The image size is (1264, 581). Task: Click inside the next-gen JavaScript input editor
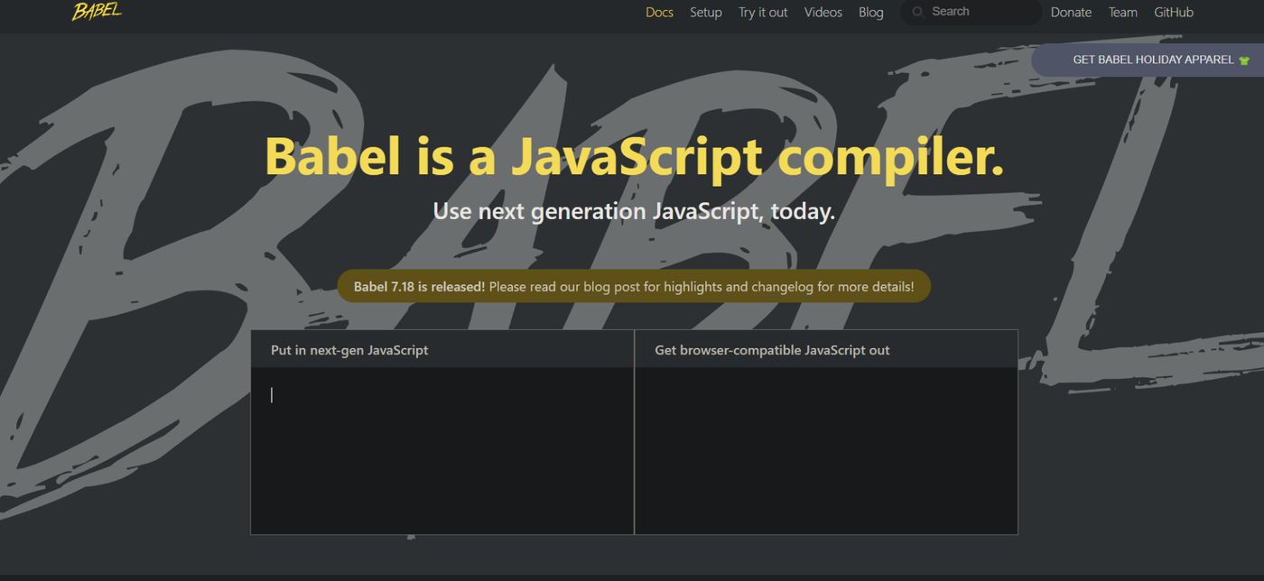click(442, 450)
